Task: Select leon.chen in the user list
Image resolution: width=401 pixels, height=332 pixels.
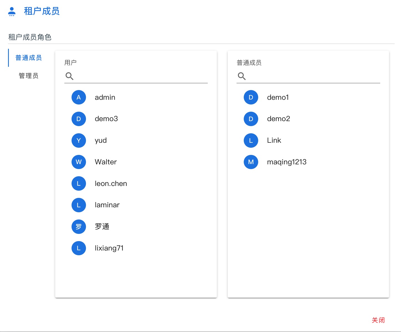Action: (136, 183)
